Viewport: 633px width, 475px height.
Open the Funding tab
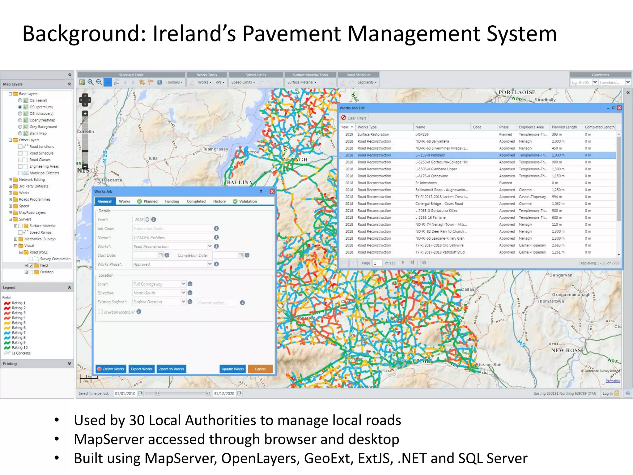172,201
